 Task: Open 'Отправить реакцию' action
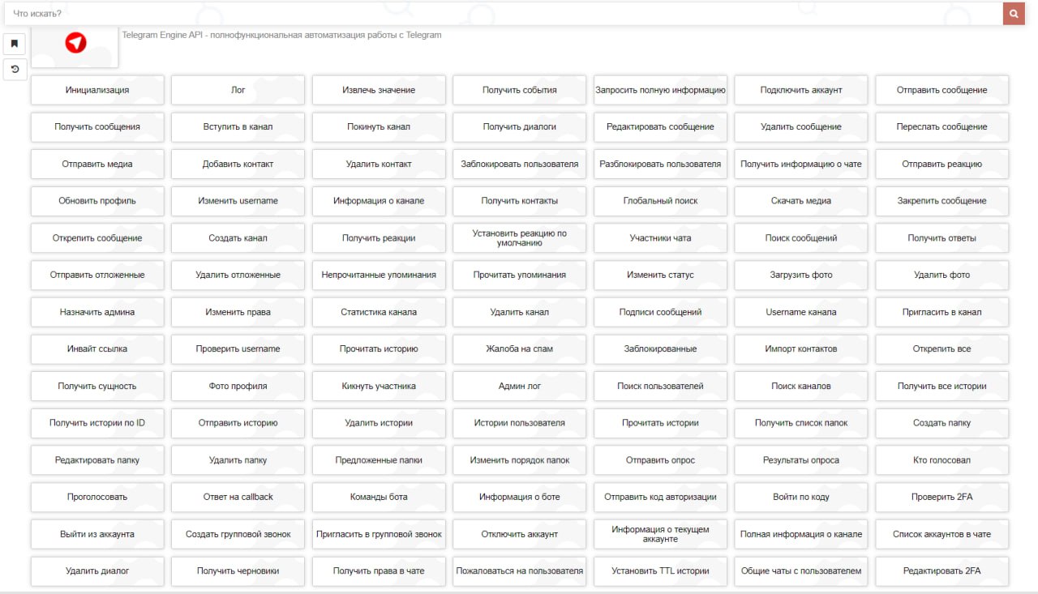click(942, 164)
